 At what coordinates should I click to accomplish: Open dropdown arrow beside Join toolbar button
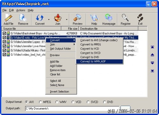pos(66,19)
